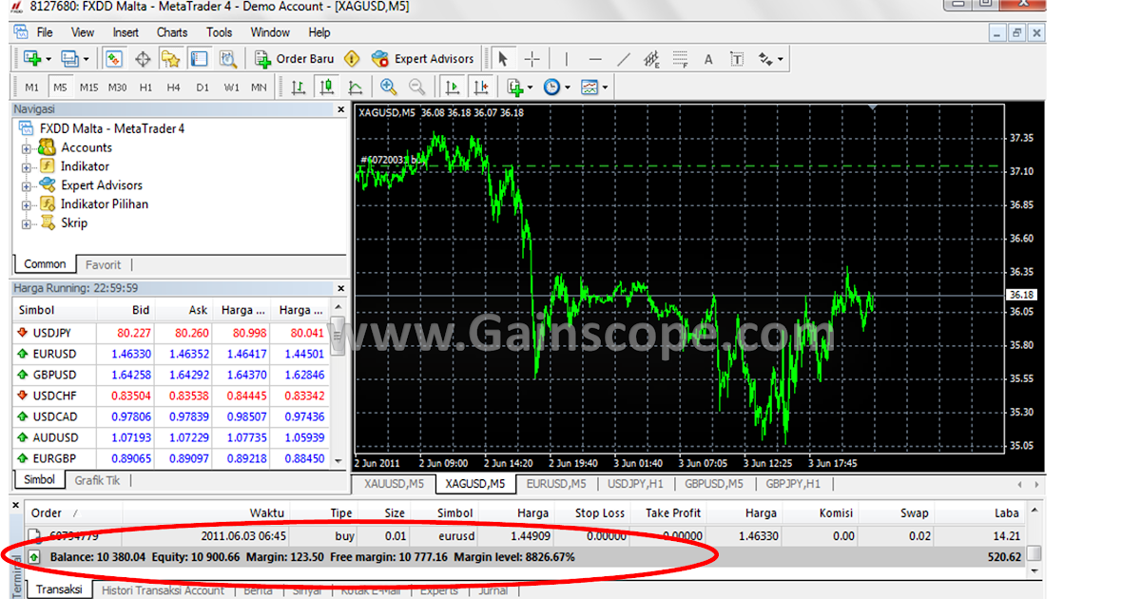Select the equidistant channel tool
Screen dimensions: 1141x599
pos(651,59)
